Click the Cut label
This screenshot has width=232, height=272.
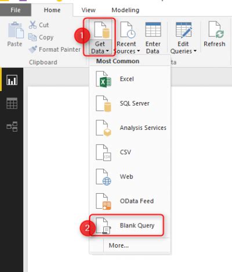[x=44, y=25]
